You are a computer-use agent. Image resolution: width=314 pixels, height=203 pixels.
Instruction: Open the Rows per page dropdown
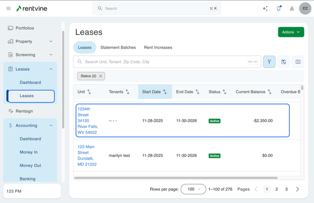[194, 189]
